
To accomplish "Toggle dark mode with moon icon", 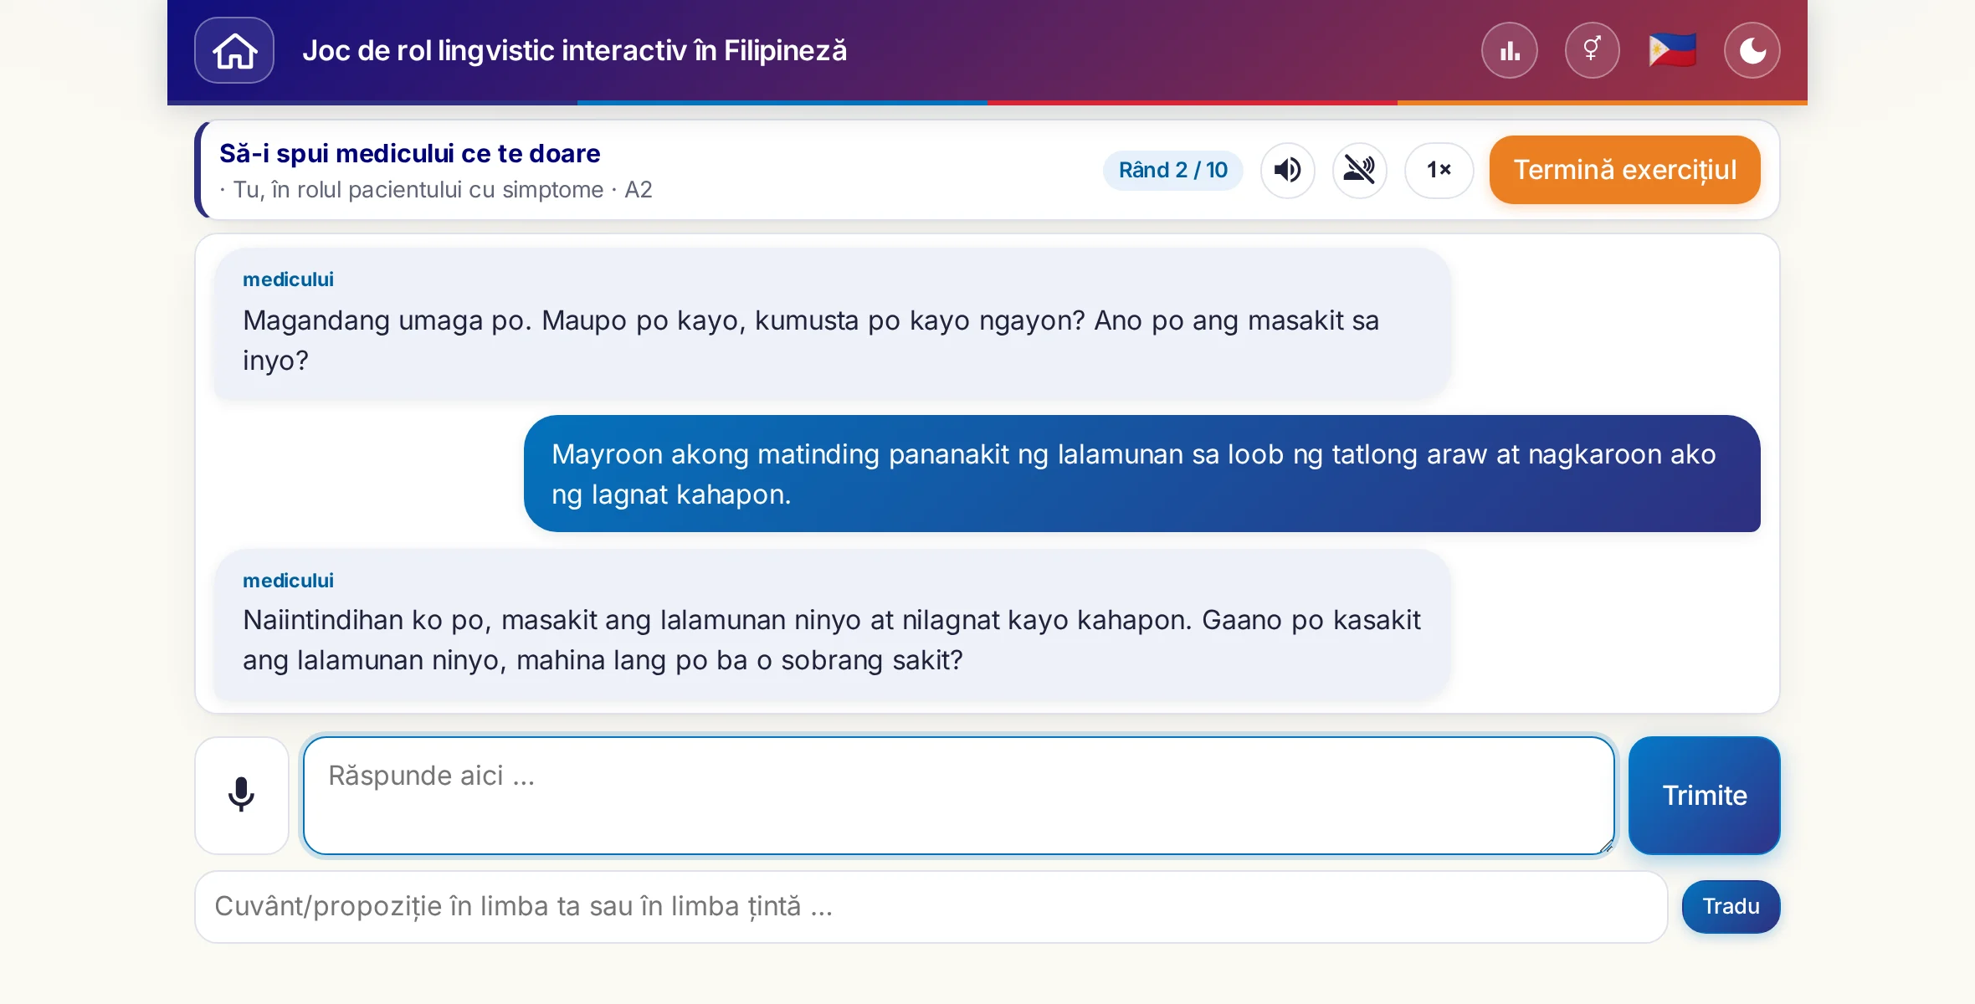I will point(1752,50).
